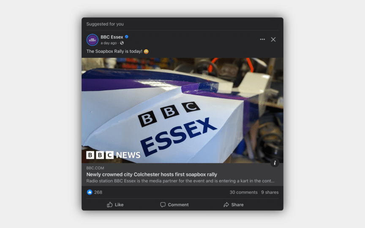
Task: Open the BBC Essex page name link
Action: tap(112, 37)
